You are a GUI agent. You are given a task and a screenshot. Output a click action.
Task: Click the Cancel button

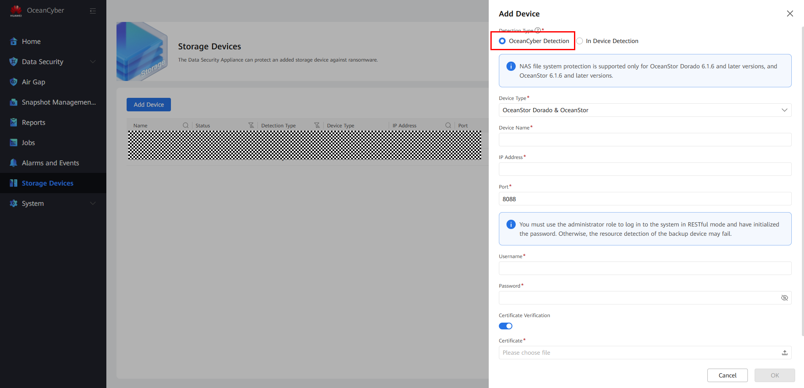click(x=727, y=375)
